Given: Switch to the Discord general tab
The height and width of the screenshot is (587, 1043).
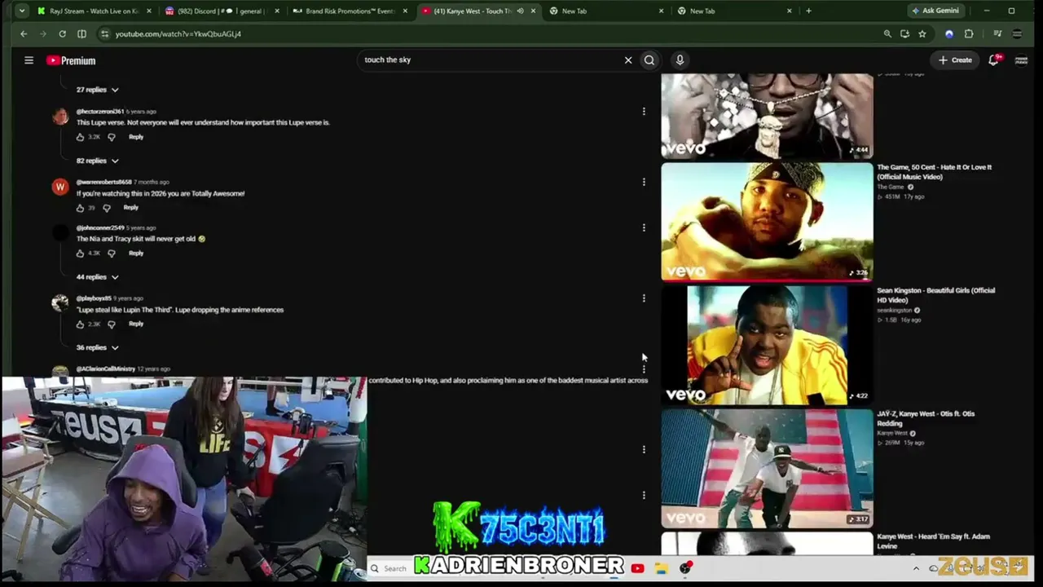Looking at the screenshot, I should [222, 11].
